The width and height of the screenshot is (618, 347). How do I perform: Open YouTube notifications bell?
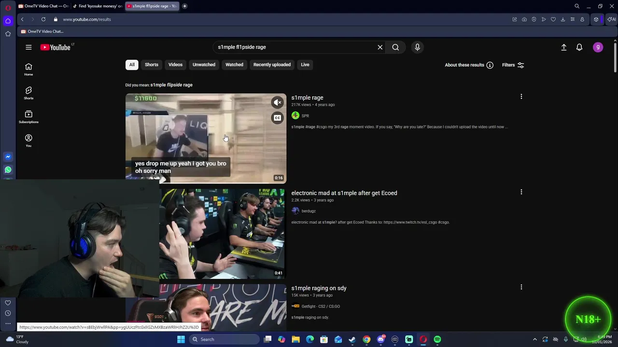click(579, 47)
